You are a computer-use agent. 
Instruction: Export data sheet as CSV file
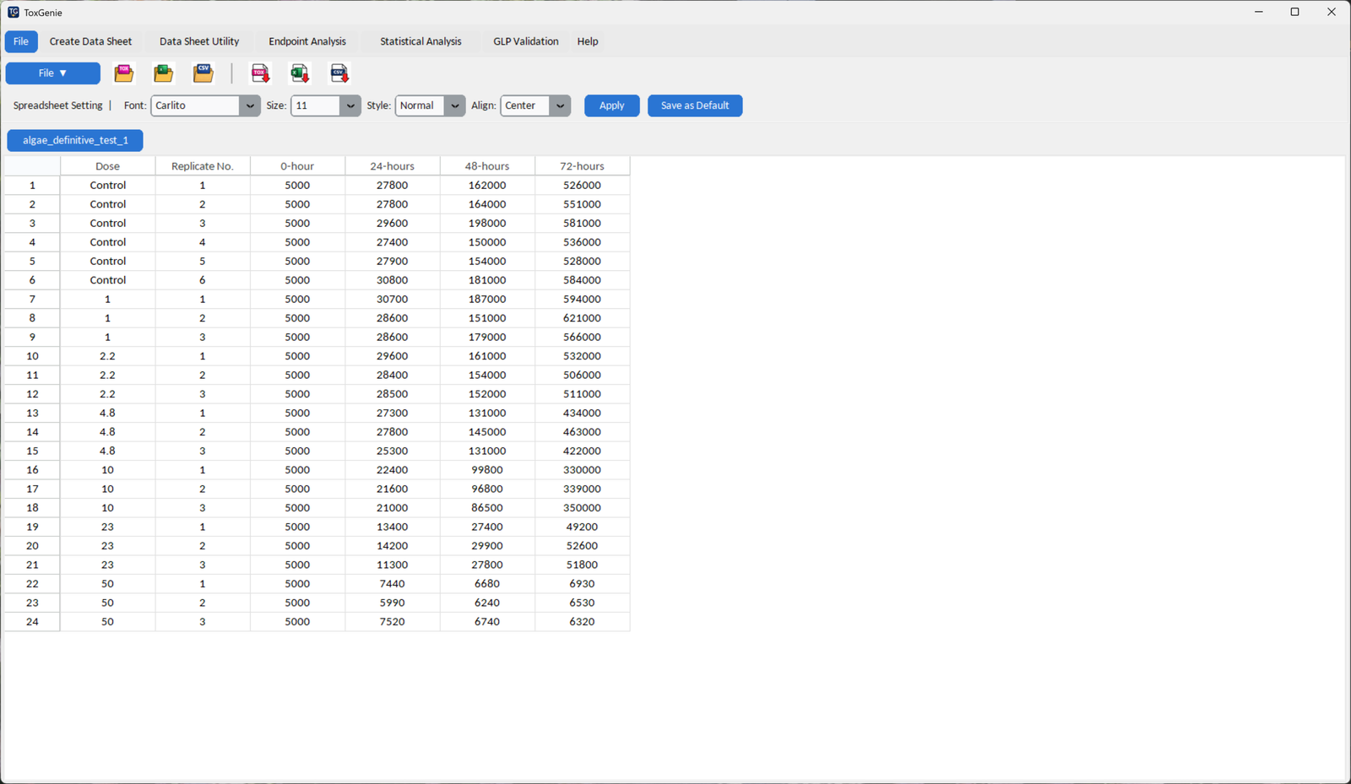click(x=339, y=73)
